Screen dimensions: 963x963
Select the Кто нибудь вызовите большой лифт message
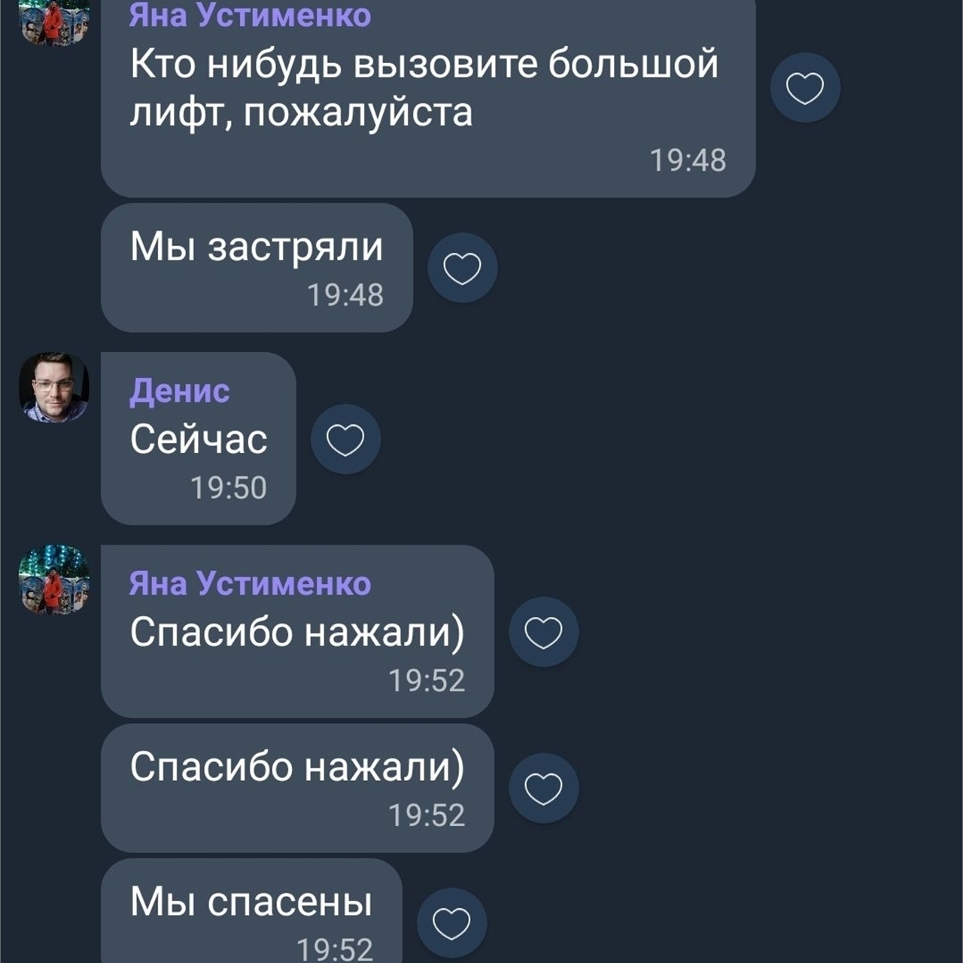pos(428,98)
